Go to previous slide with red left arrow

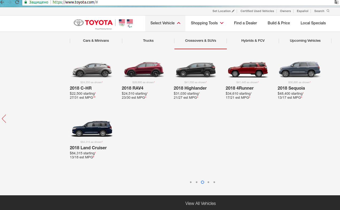(x=4, y=119)
